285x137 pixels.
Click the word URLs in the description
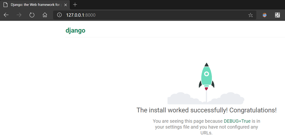[x=207, y=133]
